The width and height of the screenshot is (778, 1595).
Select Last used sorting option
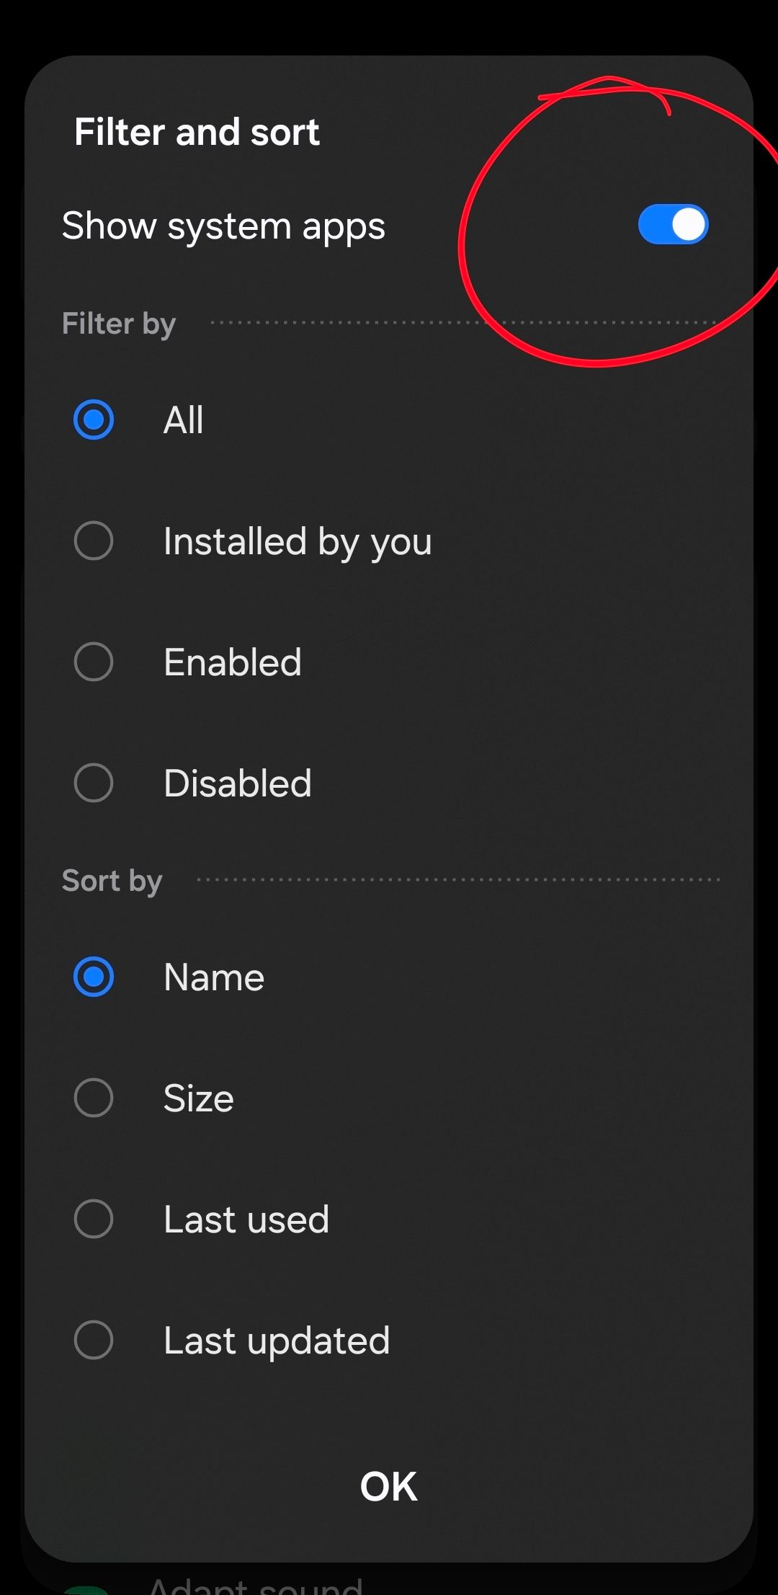coord(92,1220)
